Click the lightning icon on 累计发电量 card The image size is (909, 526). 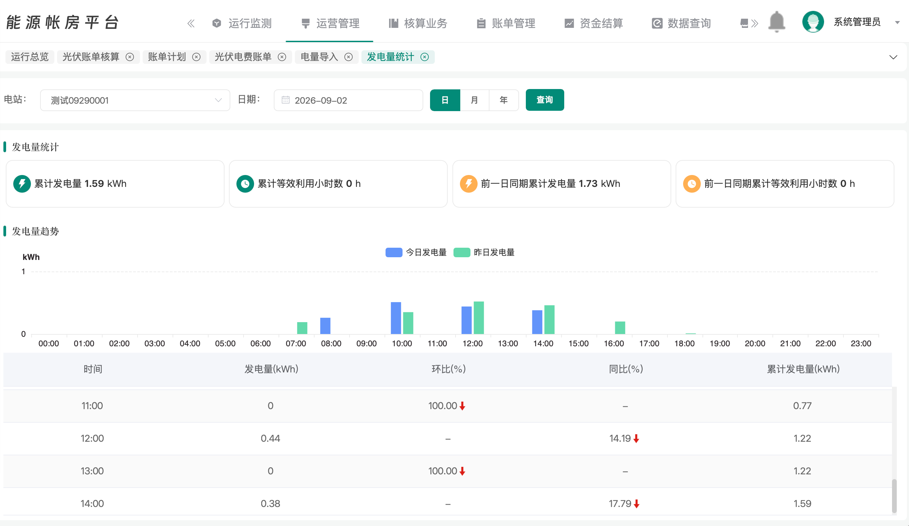tap(22, 183)
